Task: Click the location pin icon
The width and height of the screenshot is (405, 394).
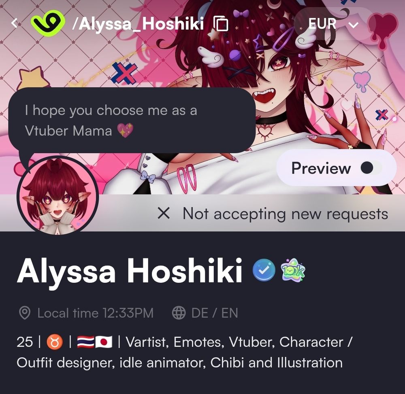Action: click(25, 313)
